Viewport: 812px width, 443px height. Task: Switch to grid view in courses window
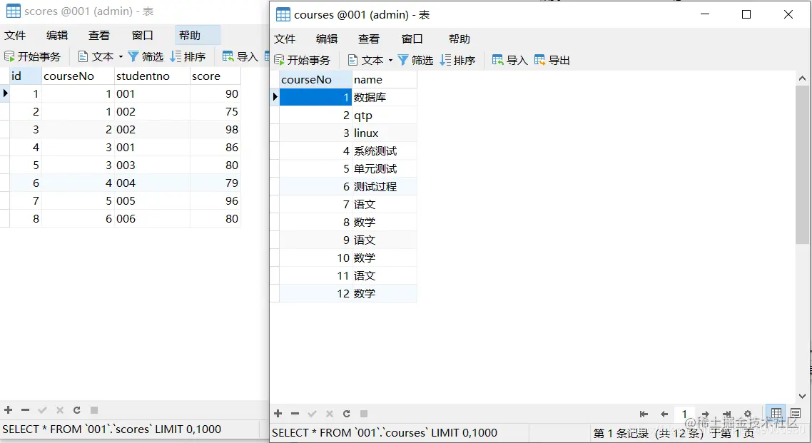(x=776, y=413)
